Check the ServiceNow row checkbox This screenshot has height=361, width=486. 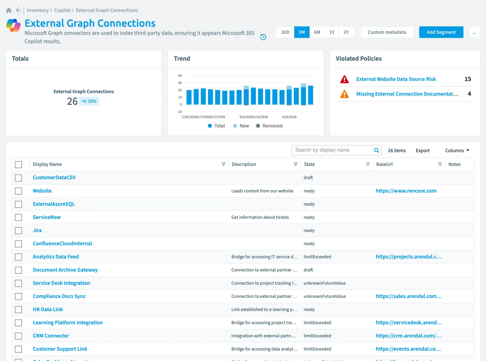point(19,217)
